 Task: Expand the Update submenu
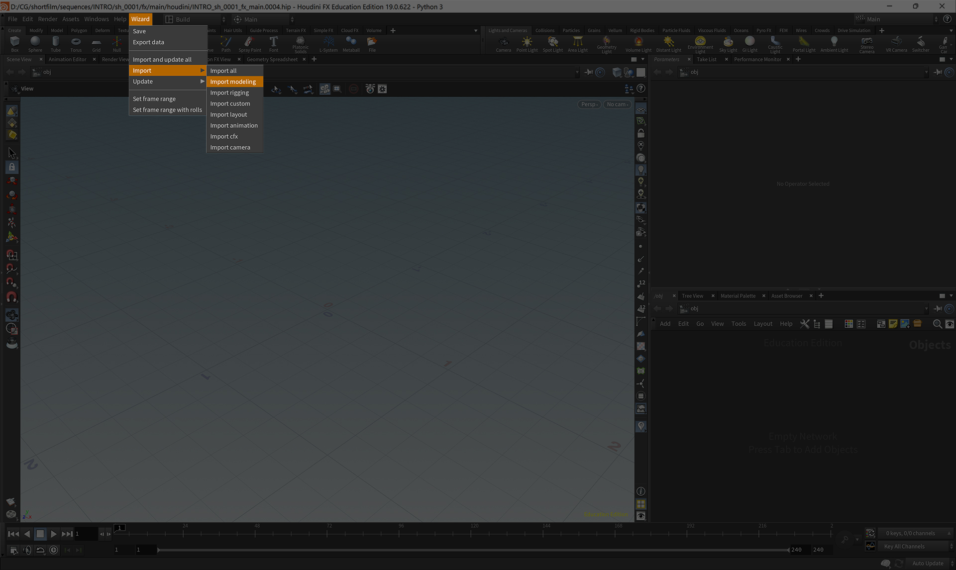point(168,82)
